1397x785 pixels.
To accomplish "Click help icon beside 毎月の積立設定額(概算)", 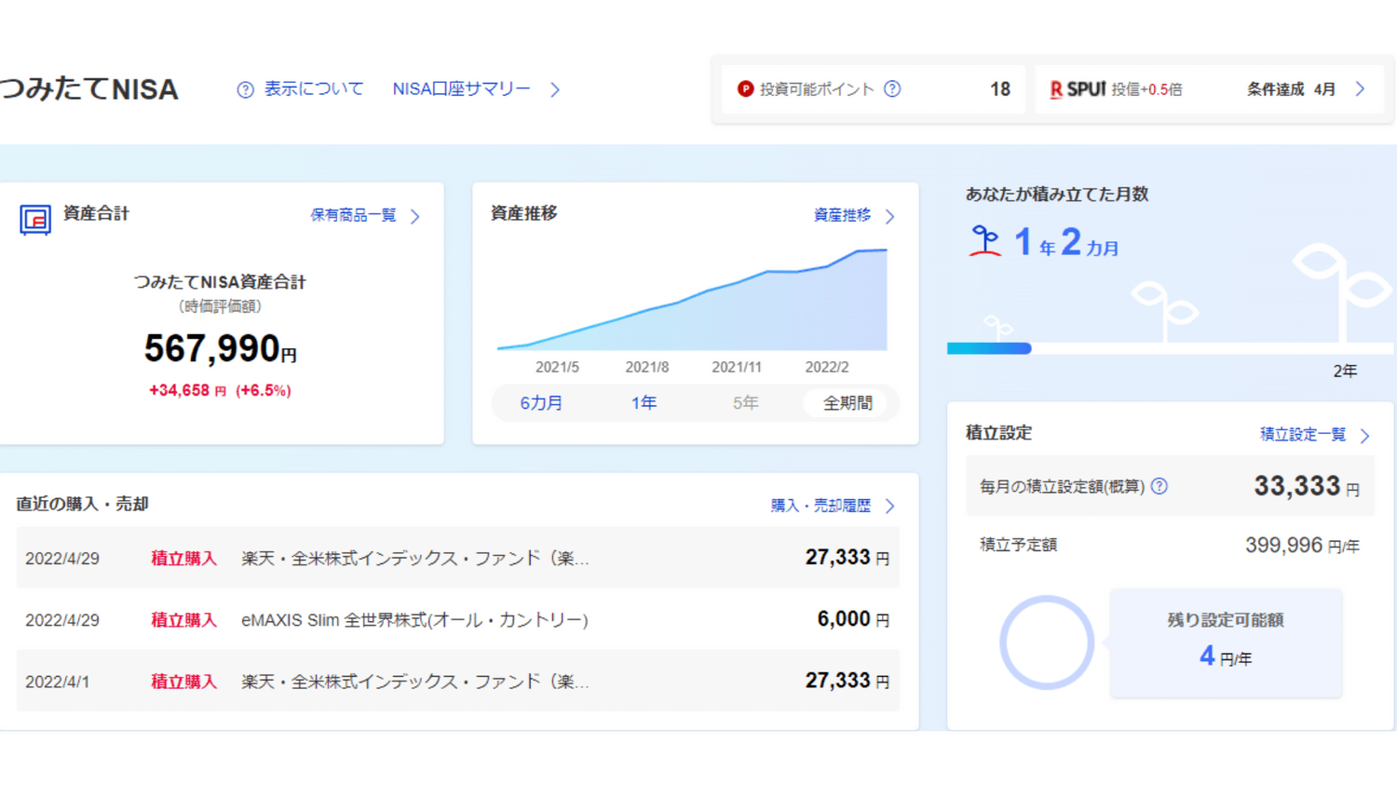I will [x=1160, y=486].
